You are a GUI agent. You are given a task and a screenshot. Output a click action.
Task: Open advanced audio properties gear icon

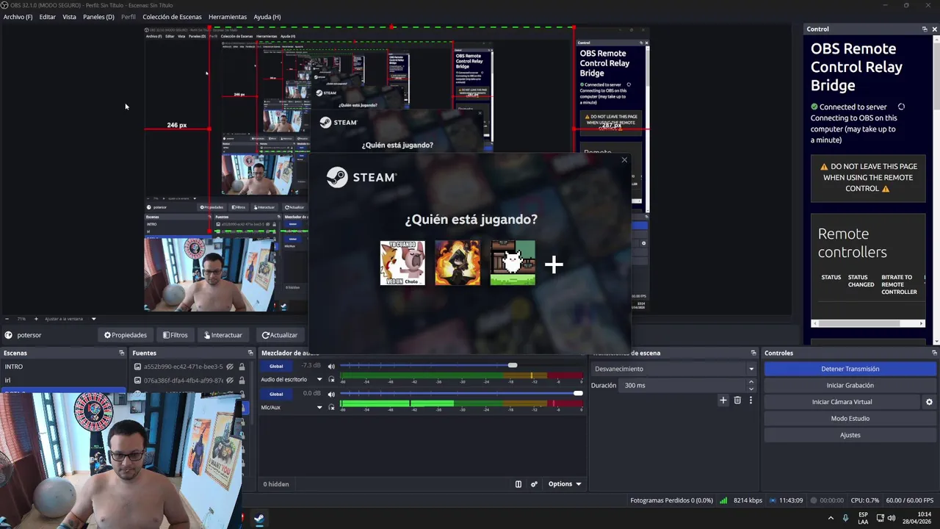point(534,484)
